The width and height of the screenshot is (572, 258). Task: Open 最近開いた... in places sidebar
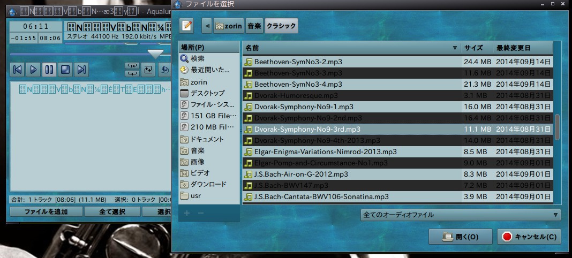pos(209,70)
